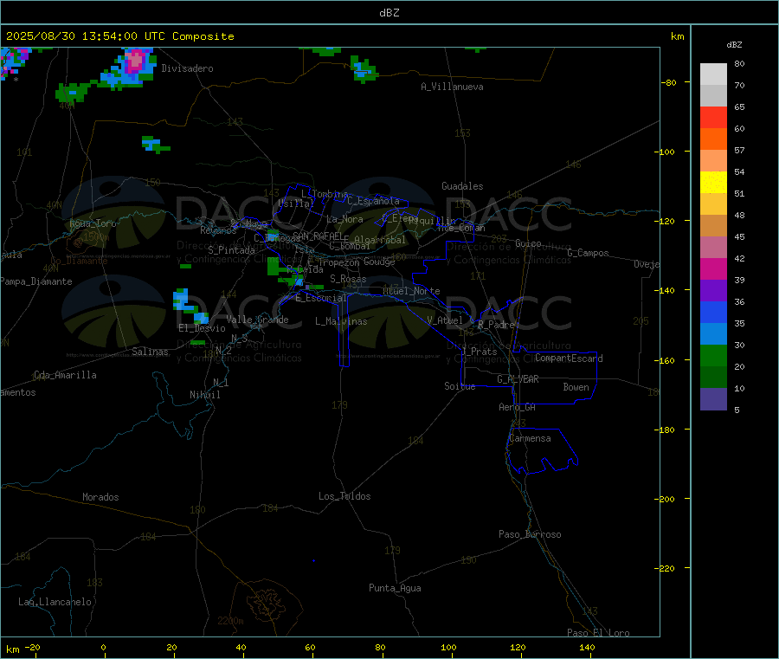Click the bright yellow swatch in the legend
The image size is (779, 659).
(713, 183)
